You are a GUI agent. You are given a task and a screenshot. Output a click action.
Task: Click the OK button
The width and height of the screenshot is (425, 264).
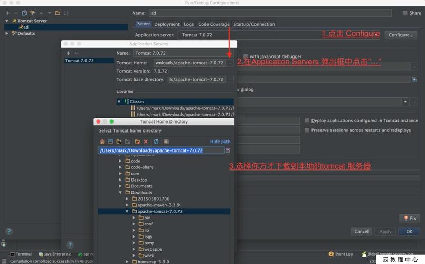click(x=409, y=231)
